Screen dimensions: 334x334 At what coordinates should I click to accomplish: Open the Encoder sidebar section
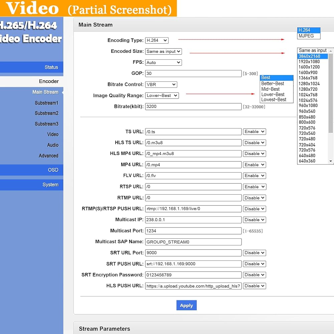coord(31,81)
